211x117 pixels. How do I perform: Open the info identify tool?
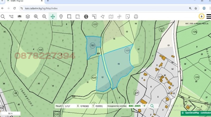[86, 16]
